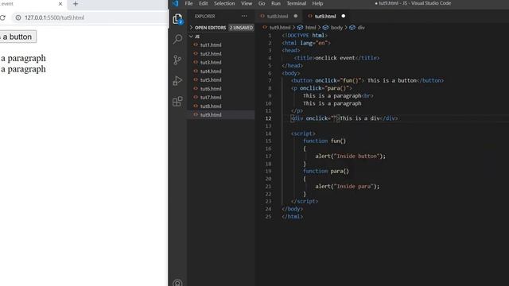
Task: Click line number 14 in the gutter
Action: pos(268,133)
